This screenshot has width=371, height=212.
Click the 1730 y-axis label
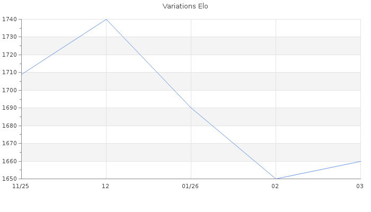[x=9, y=37]
